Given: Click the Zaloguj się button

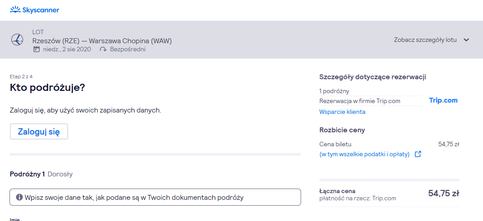Looking at the screenshot, I should [x=39, y=132].
